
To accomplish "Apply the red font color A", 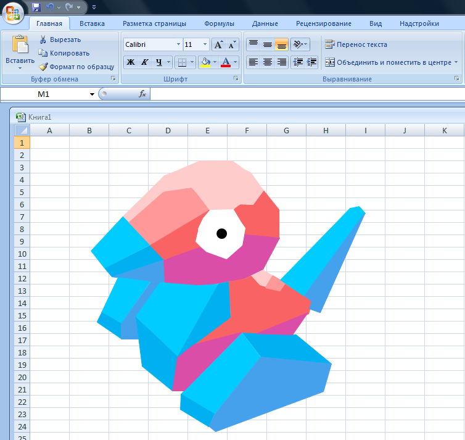I will [226, 62].
